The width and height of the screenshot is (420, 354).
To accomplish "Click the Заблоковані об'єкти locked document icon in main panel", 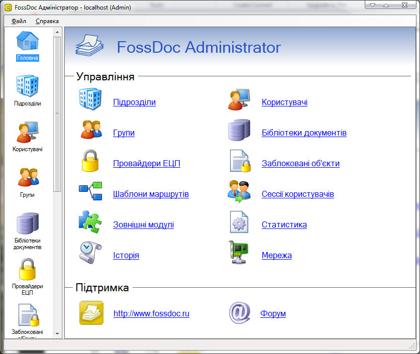I will pos(240,161).
